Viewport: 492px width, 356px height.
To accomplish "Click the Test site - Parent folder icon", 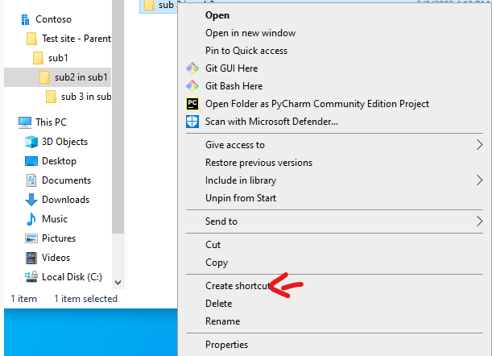I will coord(31,39).
